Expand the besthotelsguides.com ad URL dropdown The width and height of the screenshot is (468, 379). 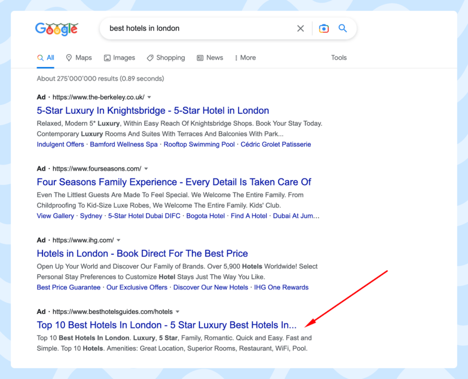178,311
